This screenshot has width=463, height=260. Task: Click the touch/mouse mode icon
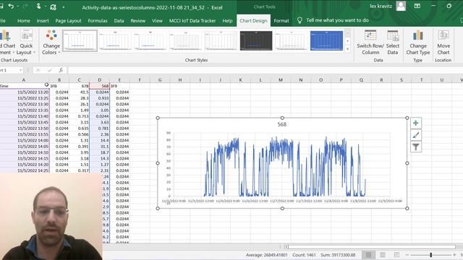38,6
